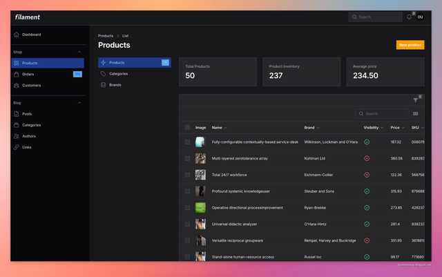
Task: Click the Links chain icon
Action: point(17,147)
